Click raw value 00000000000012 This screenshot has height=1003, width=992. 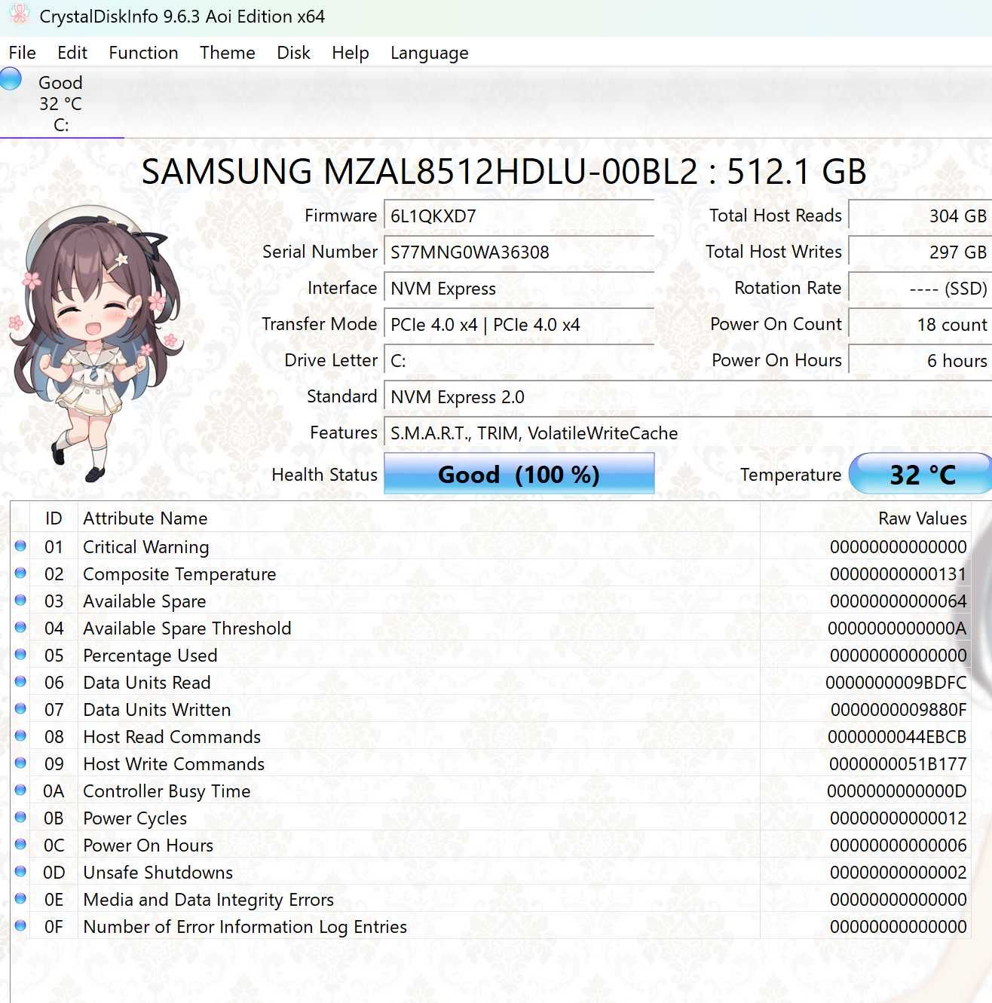pyautogui.click(x=898, y=818)
